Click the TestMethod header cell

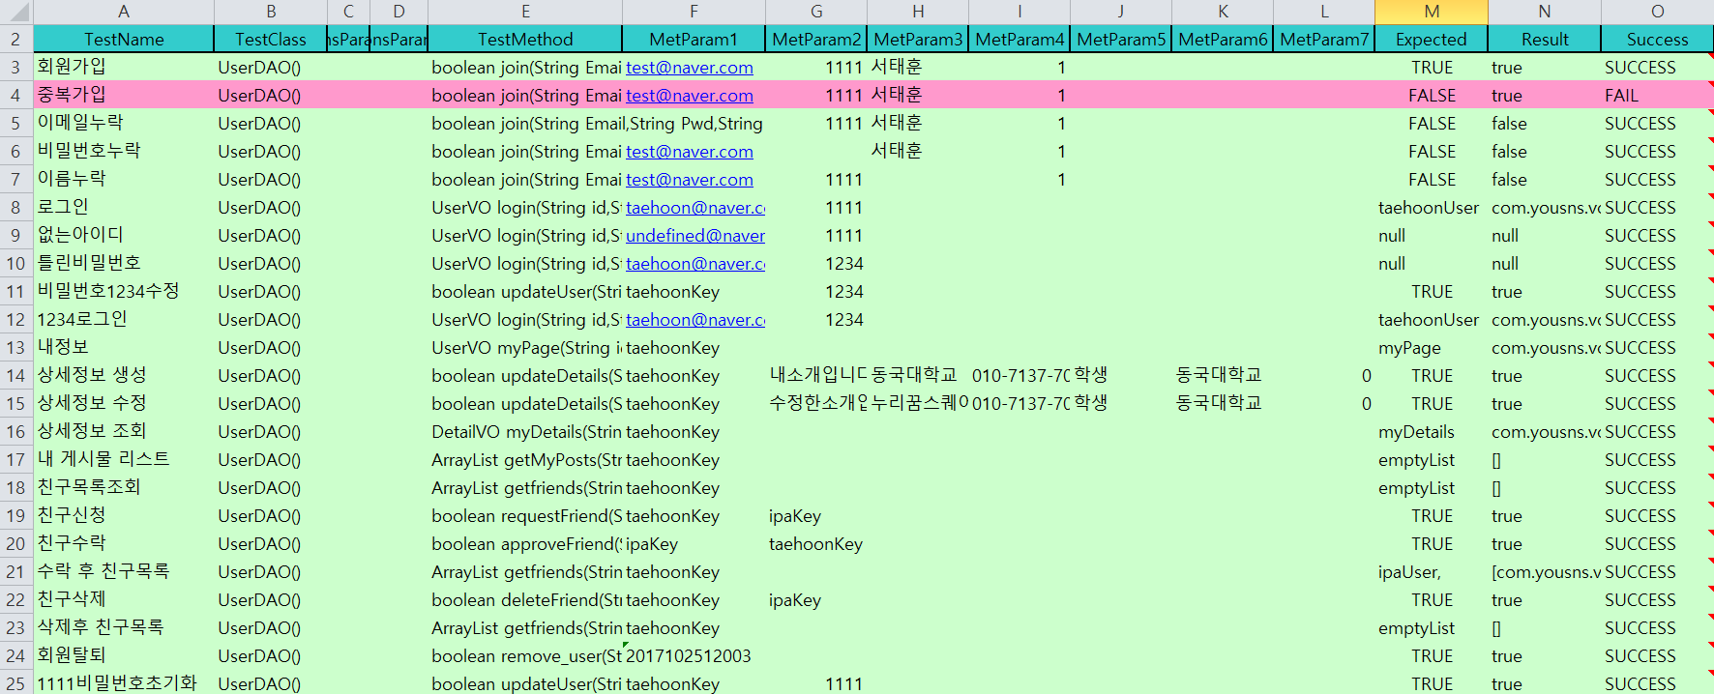pos(525,40)
